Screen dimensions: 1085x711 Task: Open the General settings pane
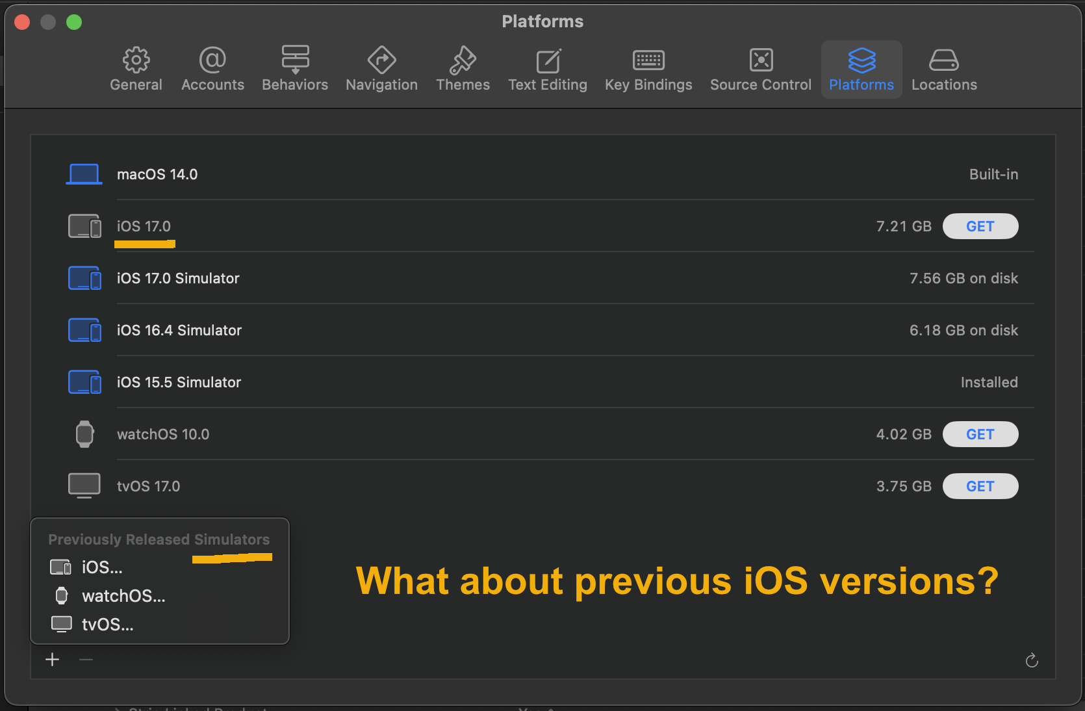(136, 68)
